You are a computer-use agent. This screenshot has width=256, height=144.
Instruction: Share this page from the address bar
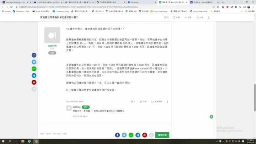pos(214,7)
